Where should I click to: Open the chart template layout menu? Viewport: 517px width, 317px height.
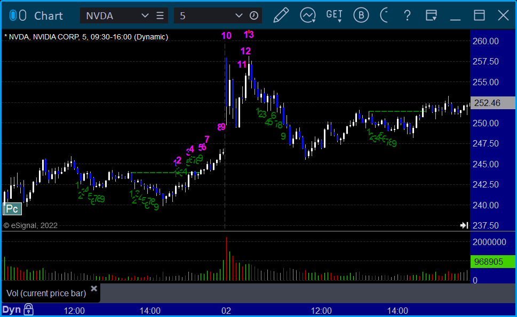click(431, 15)
